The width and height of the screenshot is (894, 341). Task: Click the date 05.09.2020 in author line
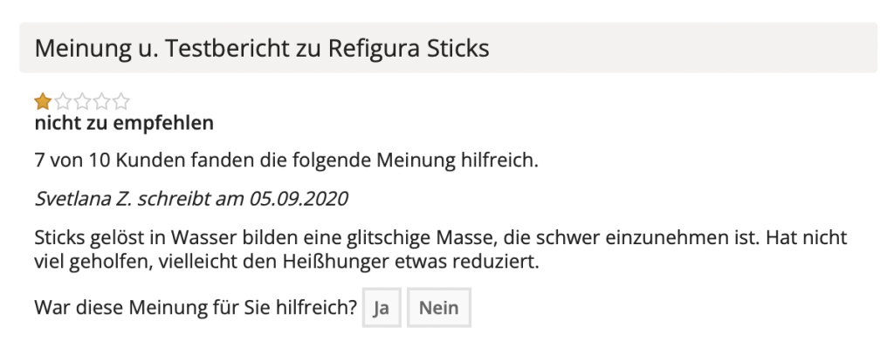point(299,199)
